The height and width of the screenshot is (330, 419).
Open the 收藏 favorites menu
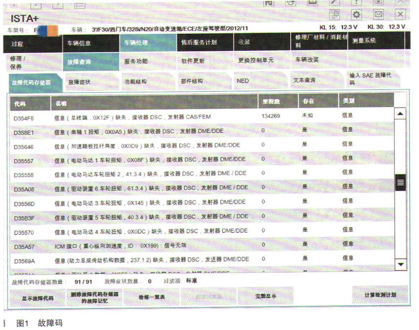tap(262, 42)
